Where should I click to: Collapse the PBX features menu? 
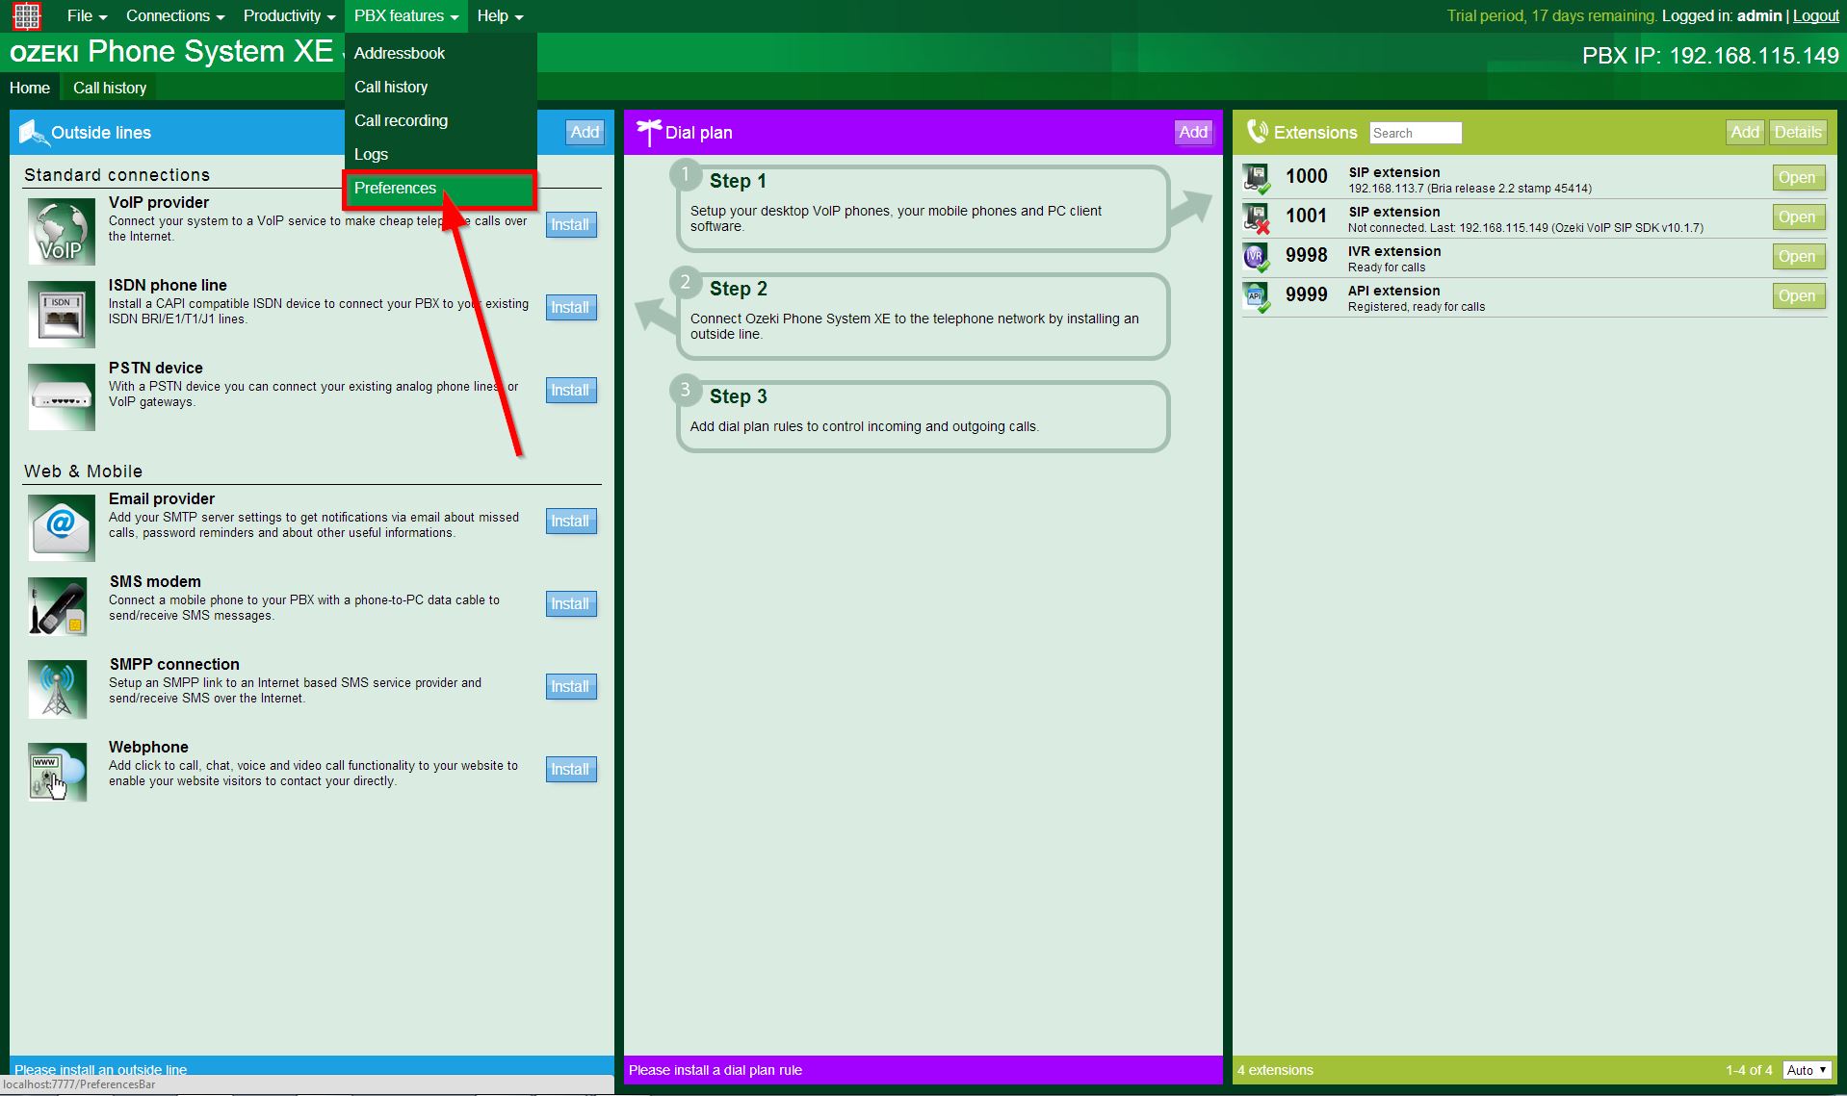click(x=405, y=15)
